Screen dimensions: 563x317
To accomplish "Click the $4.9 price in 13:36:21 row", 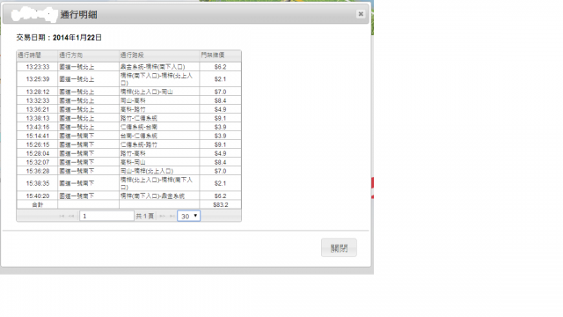I will (220, 109).
